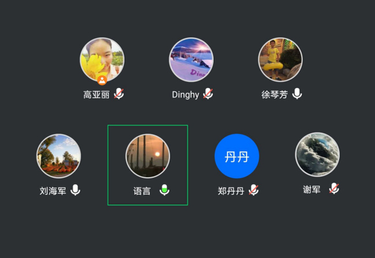Click the name label Dinghy
Image resolution: width=375 pixels, height=258 pixels.
(185, 95)
